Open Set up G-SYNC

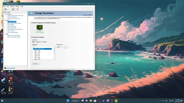[11, 31]
